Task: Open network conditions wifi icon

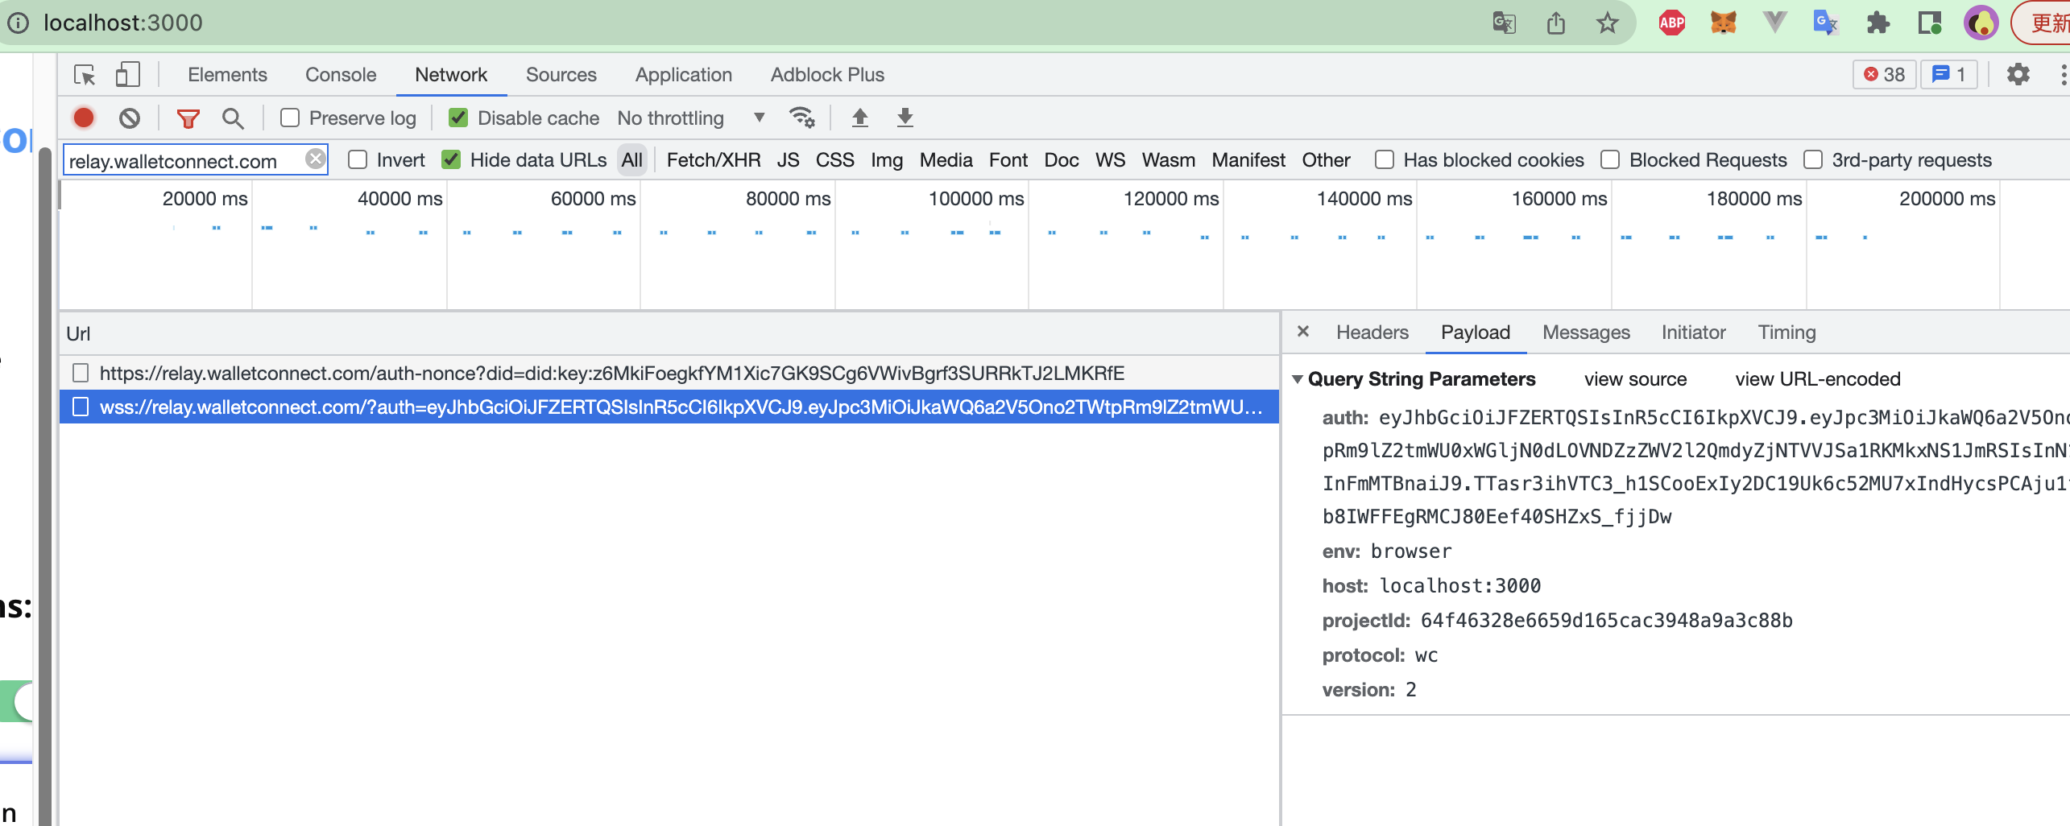Action: pyautogui.click(x=802, y=118)
